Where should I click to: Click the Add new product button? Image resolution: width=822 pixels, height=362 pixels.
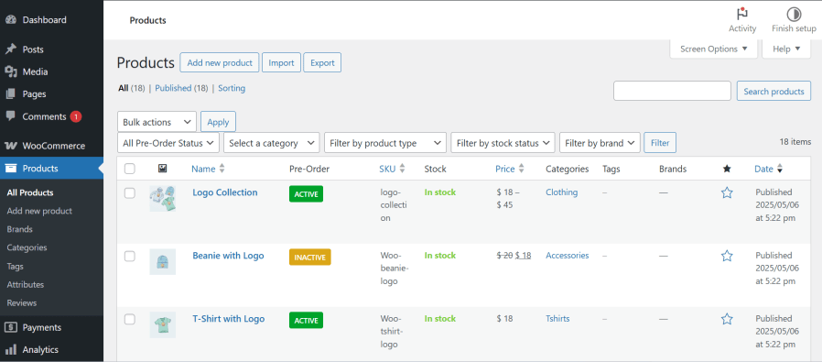coord(220,62)
